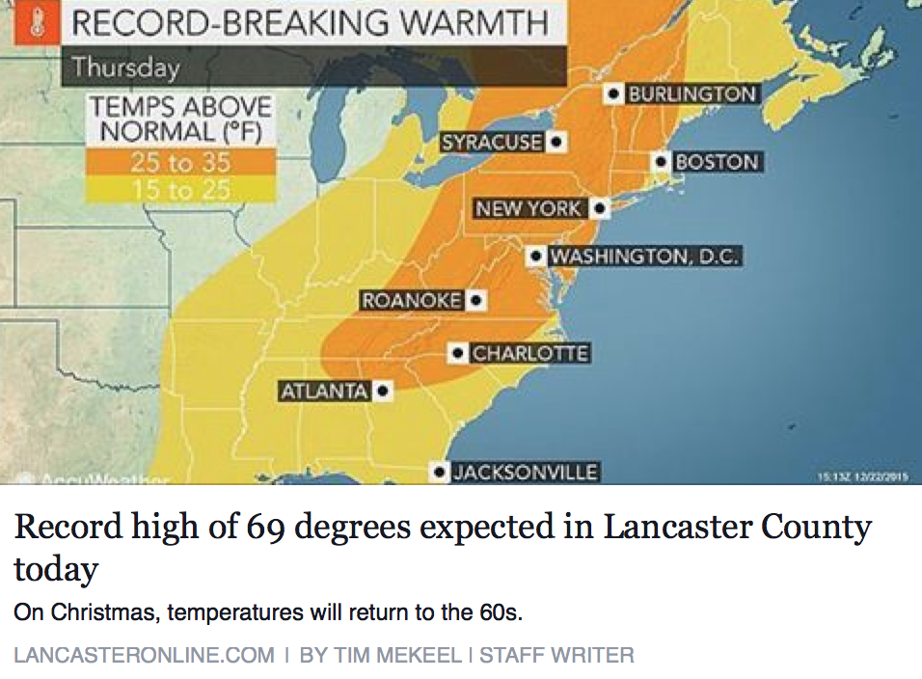Click the orange 25 to 35 legend swatch

[181, 163]
